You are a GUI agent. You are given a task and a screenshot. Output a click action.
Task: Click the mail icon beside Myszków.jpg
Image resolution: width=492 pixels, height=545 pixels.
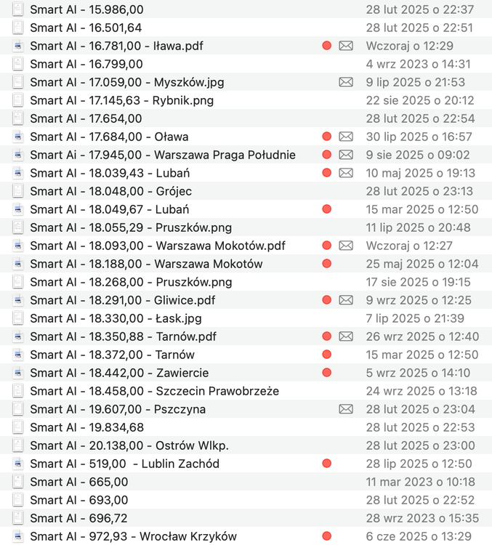tap(346, 82)
